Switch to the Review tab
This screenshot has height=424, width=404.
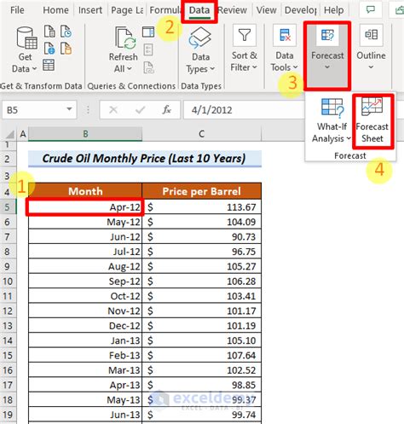tap(233, 10)
